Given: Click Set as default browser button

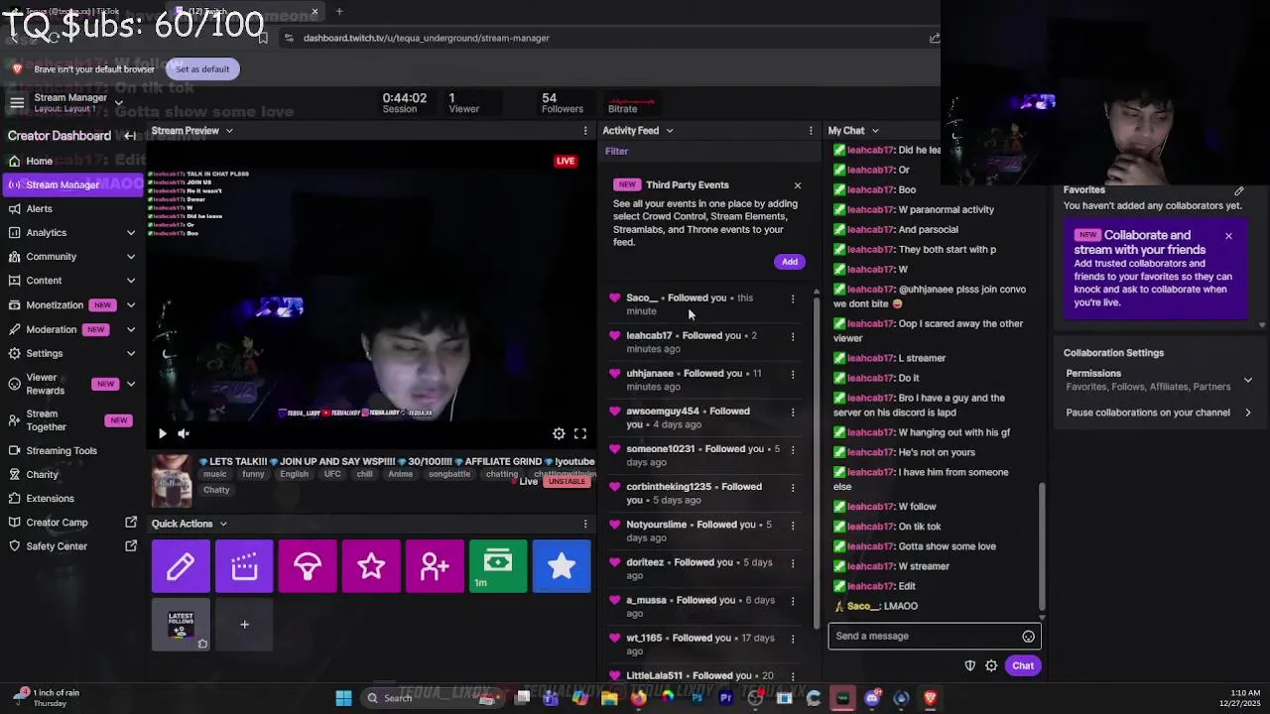Looking at the screenshot, I should tap(202, 69).
